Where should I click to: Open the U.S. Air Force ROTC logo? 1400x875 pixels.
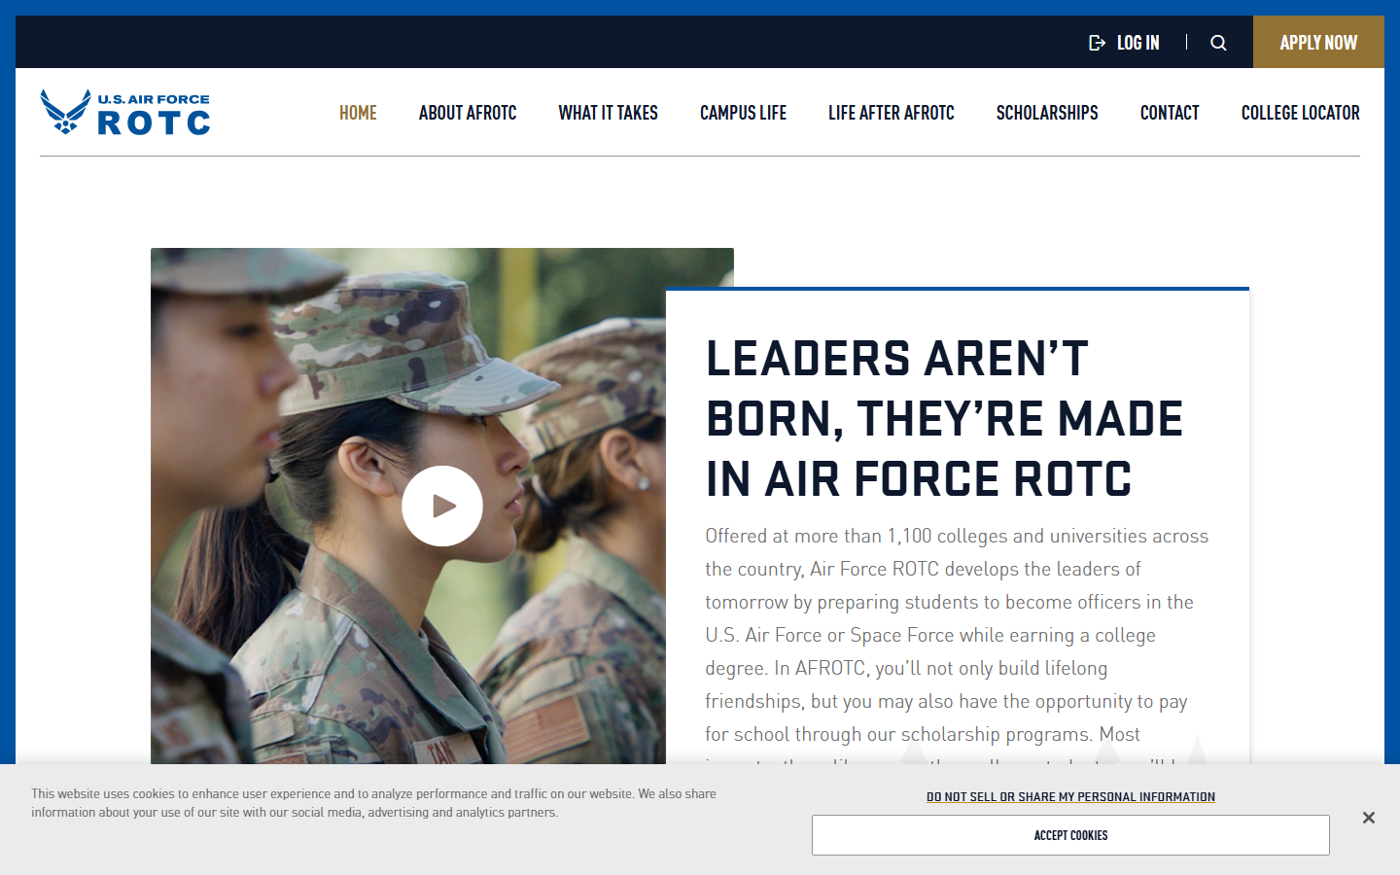point(125,112)
